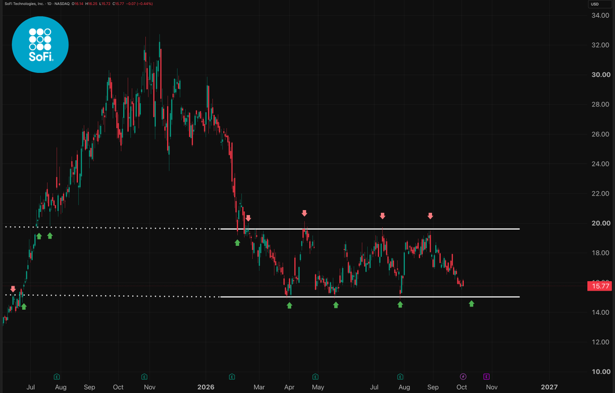Viewport: 615px width, 393px height.
Task: Click the open value O16.14
Action: click(x=77, y=4)
